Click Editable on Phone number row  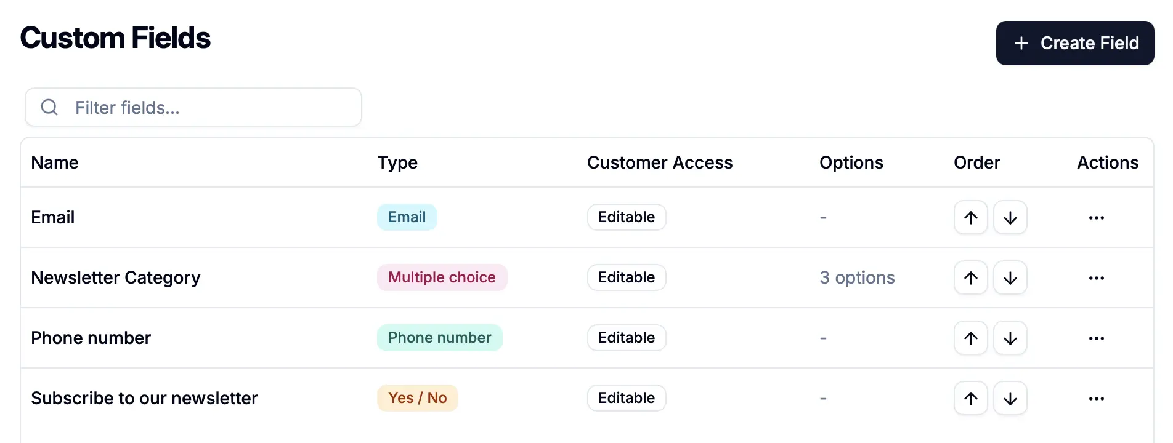tap(626, 338)
